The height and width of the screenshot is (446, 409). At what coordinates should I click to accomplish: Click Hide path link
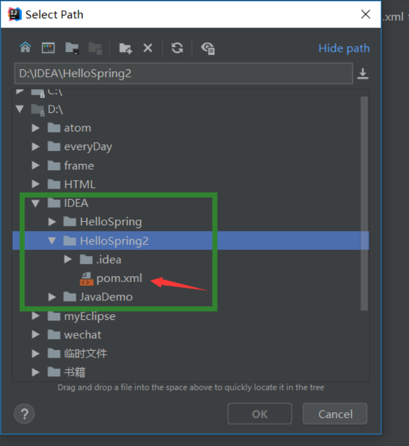click(x=344, y=48)
